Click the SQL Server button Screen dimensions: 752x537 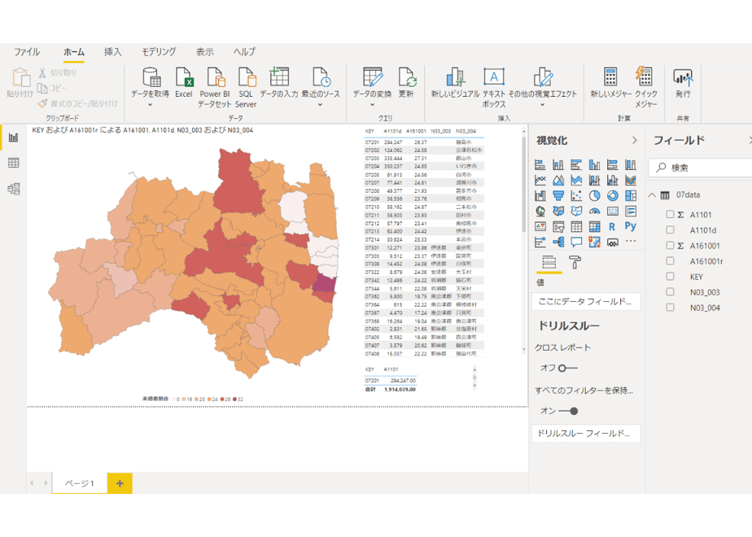coord(246,87)
